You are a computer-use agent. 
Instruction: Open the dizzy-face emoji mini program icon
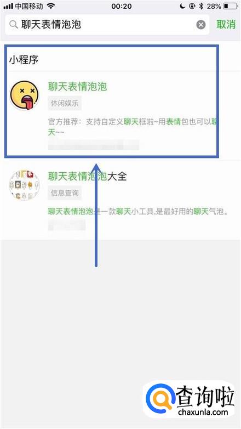tap(24, 95)
